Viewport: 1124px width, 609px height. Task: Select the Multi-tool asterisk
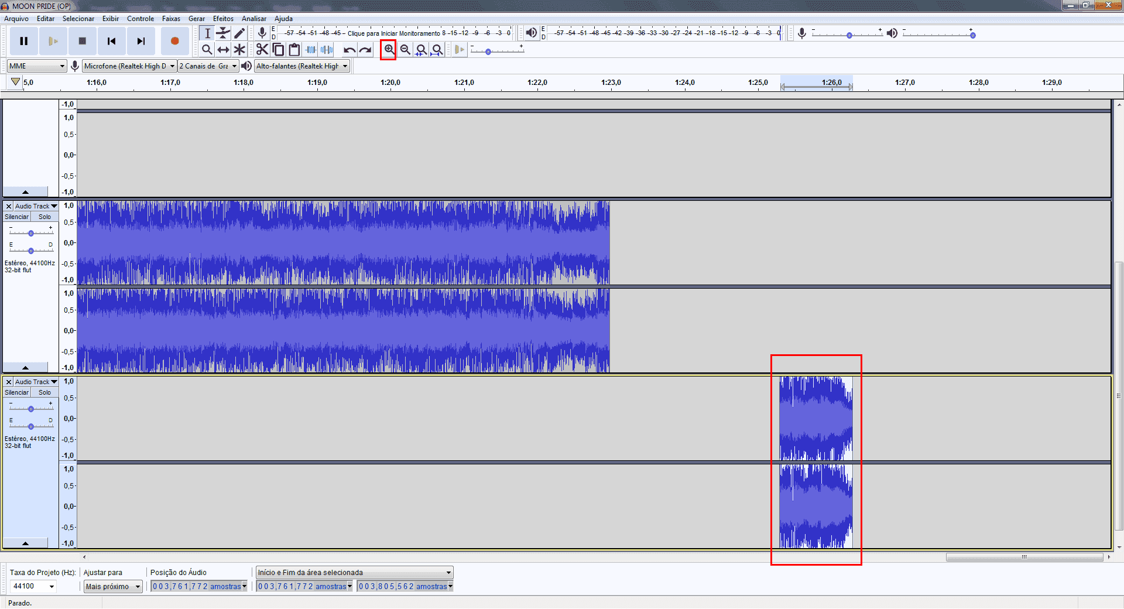(239, 50)
